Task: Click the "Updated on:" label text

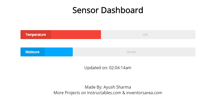Action: tap(96, 68)
